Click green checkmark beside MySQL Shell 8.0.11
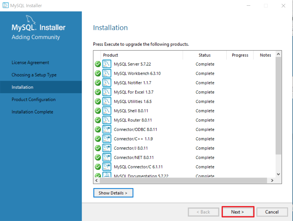Image resolution: width=293 pixels, height=221 pixels. (x=98, y=111)
